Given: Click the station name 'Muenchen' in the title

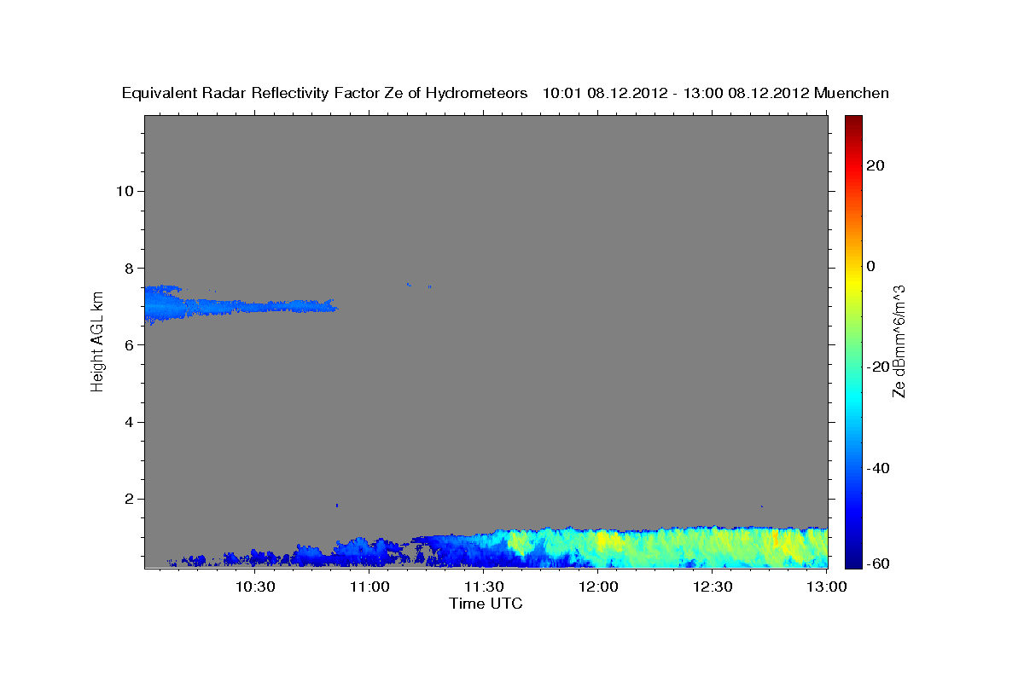Looking at the screenshot, I should pyautogui.click(x=852, y=94).
